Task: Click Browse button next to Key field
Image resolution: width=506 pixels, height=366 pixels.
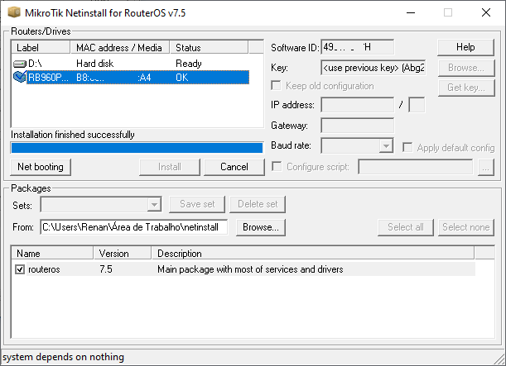Action: [466, 68]
